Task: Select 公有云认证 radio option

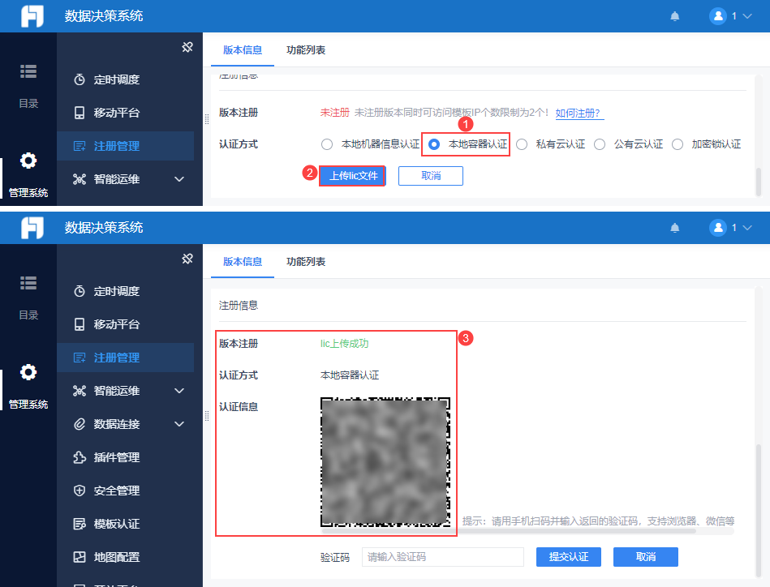Action: (600, 144)
